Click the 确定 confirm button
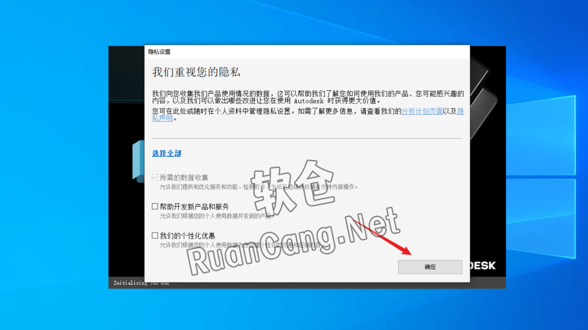Image resolution: width=588 pixels, height=330 pixels. tap(430, 267)
